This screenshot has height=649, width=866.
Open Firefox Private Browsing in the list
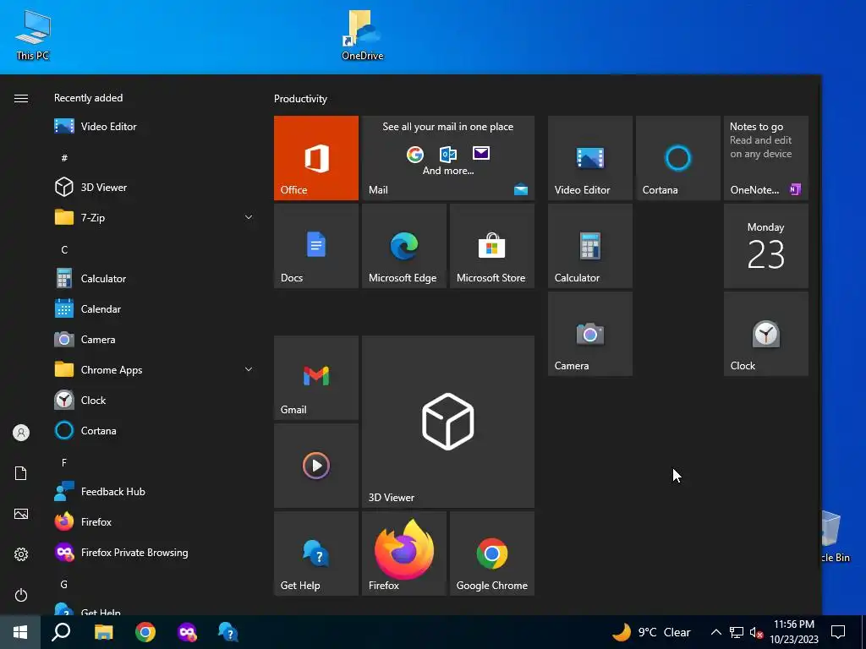[x=154, y=553]
